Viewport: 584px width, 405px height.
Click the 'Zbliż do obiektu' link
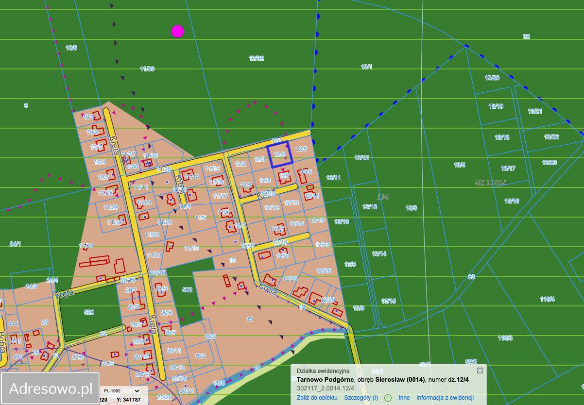pos(317,398)
